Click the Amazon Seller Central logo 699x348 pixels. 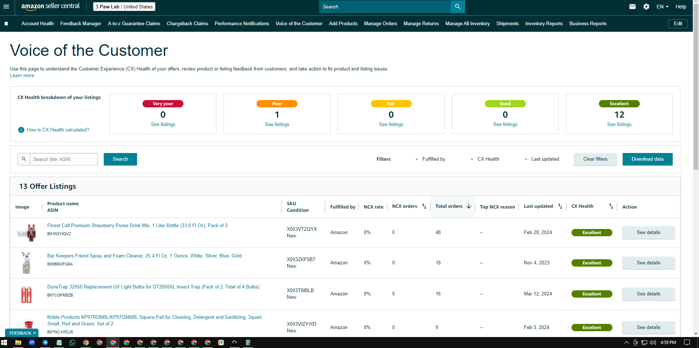click(50, 6)
